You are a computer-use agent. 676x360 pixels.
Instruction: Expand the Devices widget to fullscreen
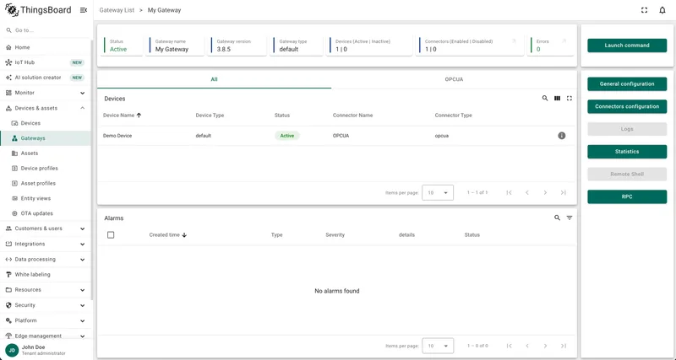point(569,99)
